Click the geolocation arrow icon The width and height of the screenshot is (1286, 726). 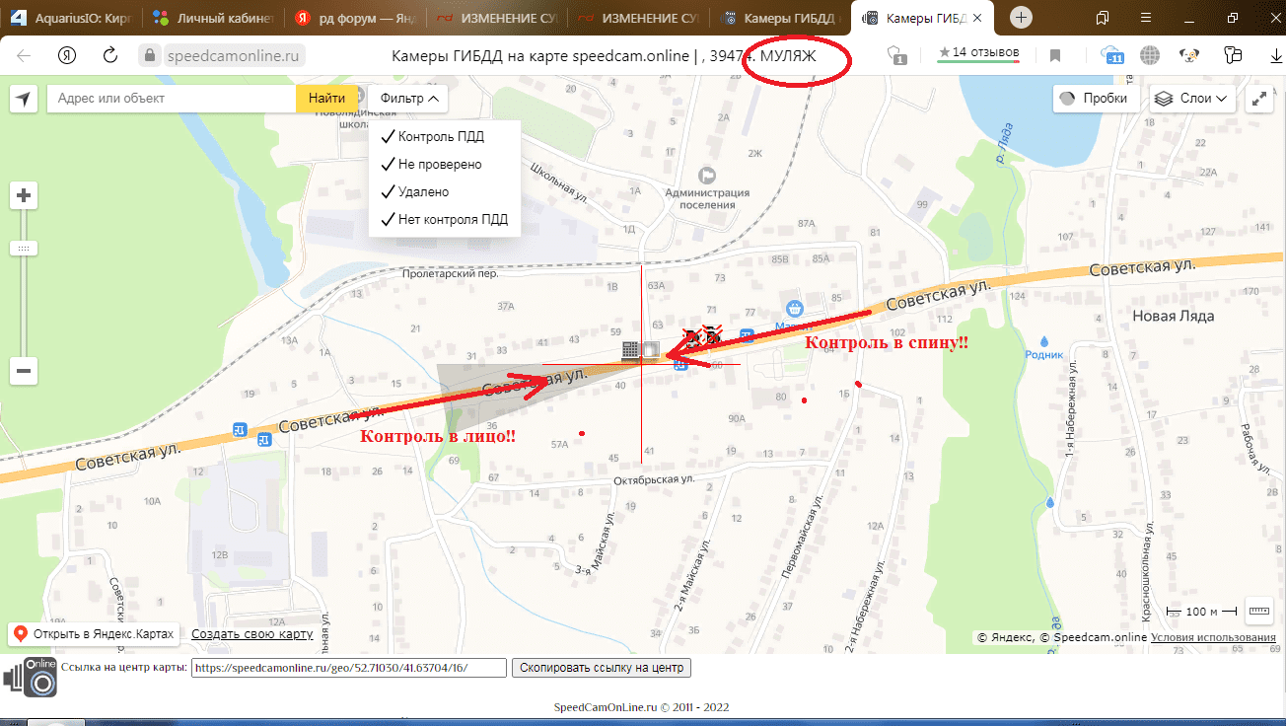pyautogui.click(x=24, y=99)
